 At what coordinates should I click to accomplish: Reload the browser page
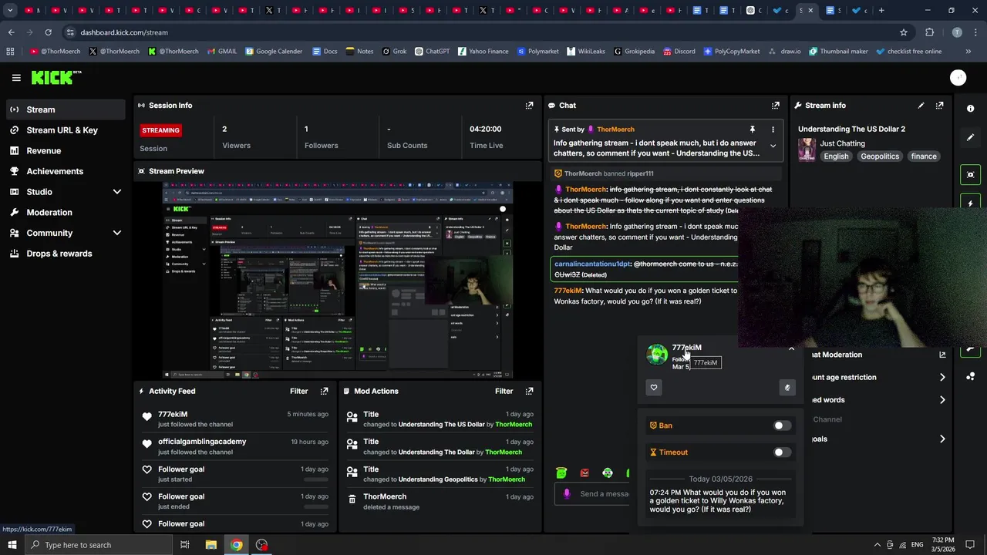48,32
